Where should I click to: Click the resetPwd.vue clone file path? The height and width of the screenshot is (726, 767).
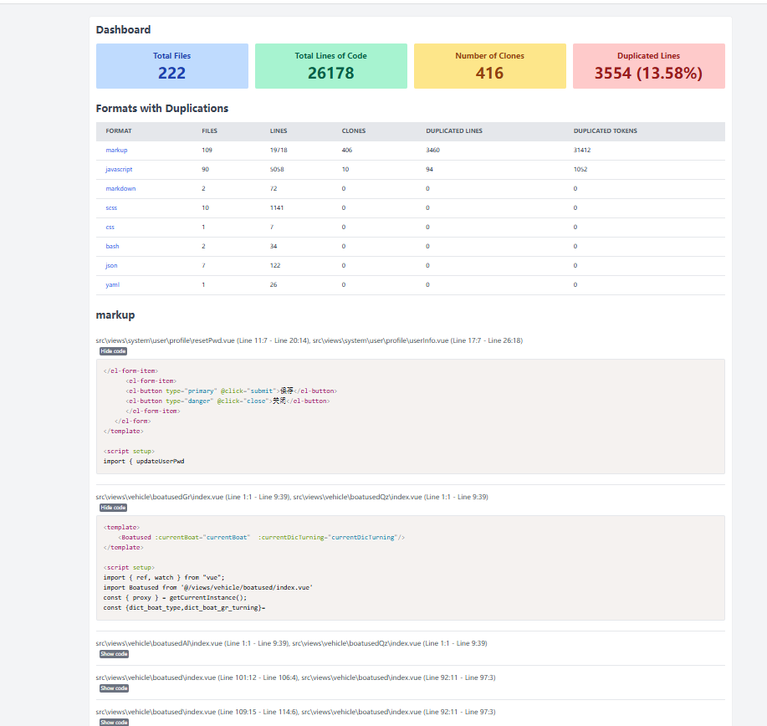pyautogui.click(x=309, y=340)
